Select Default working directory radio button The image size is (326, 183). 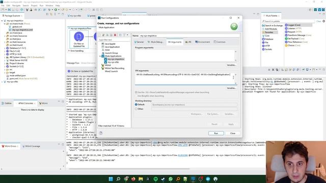pyautogui.click(x=136, y=105)
